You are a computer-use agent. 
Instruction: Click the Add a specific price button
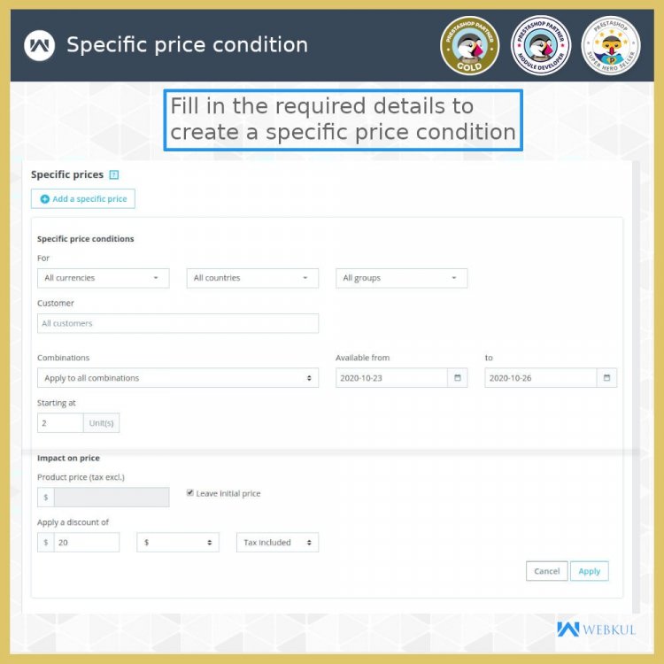(x=83, y=198)
